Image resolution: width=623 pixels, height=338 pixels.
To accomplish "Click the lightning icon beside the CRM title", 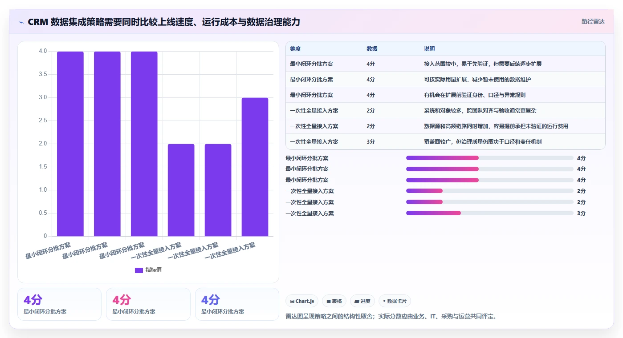I will [x=21, y=22].
